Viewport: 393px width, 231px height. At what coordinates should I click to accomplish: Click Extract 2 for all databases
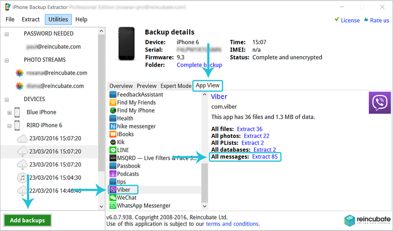click(264, 150)
